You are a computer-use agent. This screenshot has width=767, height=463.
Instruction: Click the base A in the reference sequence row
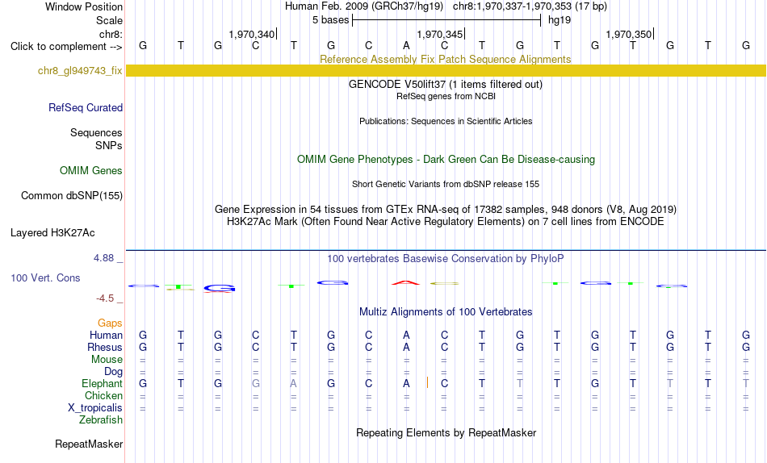406,45
